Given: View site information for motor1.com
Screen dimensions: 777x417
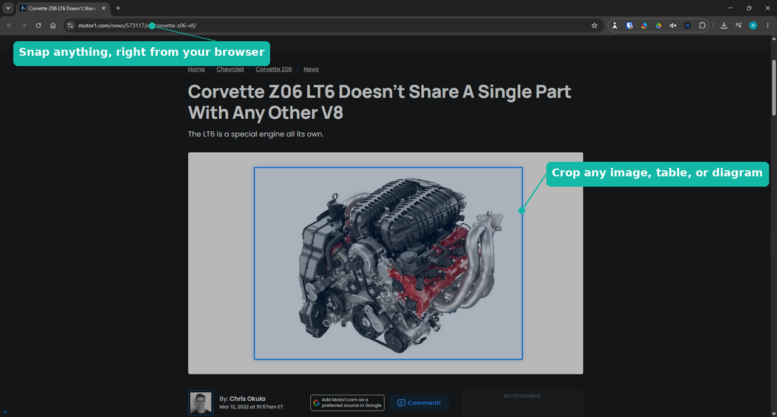Looking at the screenshot, I should click(70, 25).
